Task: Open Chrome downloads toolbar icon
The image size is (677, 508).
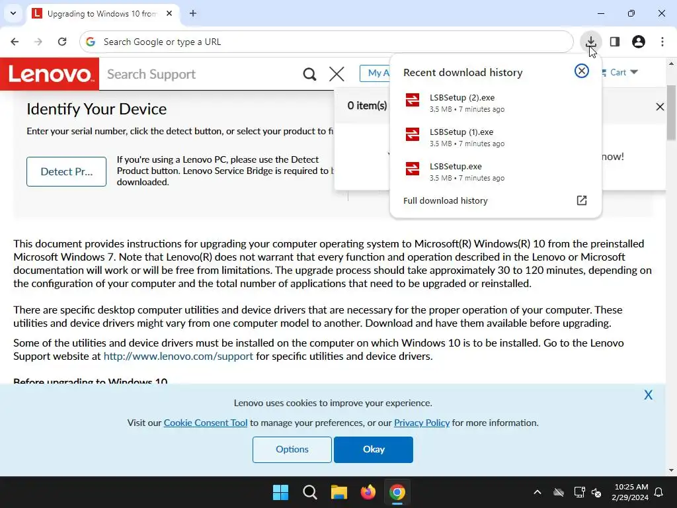Action: (x=590, y=42)
